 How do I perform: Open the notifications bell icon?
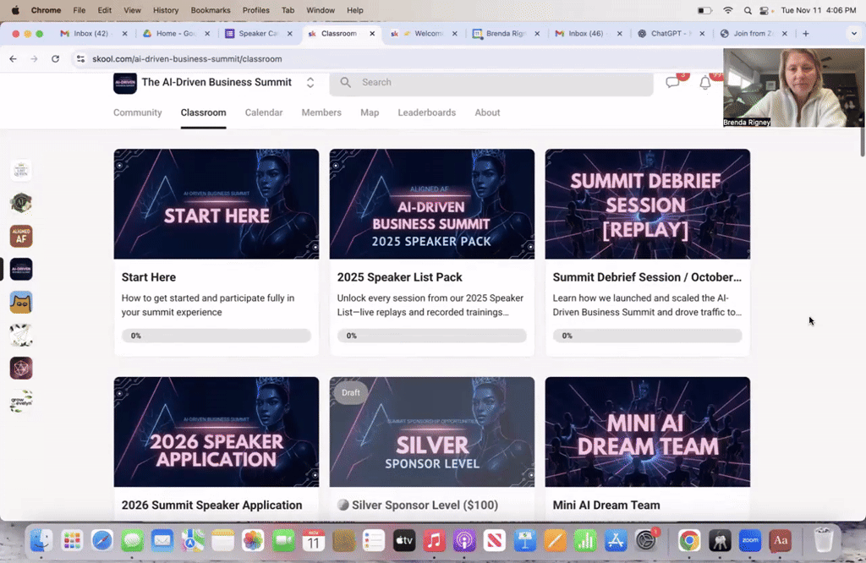pyautogui.click(x=705, y=82)
